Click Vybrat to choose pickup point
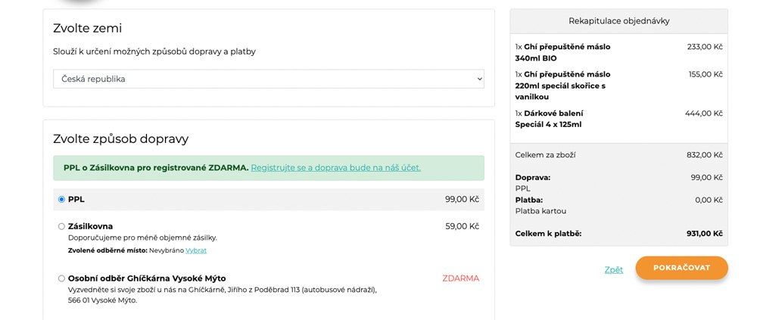Image resolution: width=757 pixels, height=320 pixels. pos(196,250)
